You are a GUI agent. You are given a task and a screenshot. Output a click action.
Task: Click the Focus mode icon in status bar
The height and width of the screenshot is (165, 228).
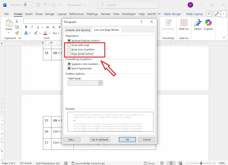(x=145, y=163)
